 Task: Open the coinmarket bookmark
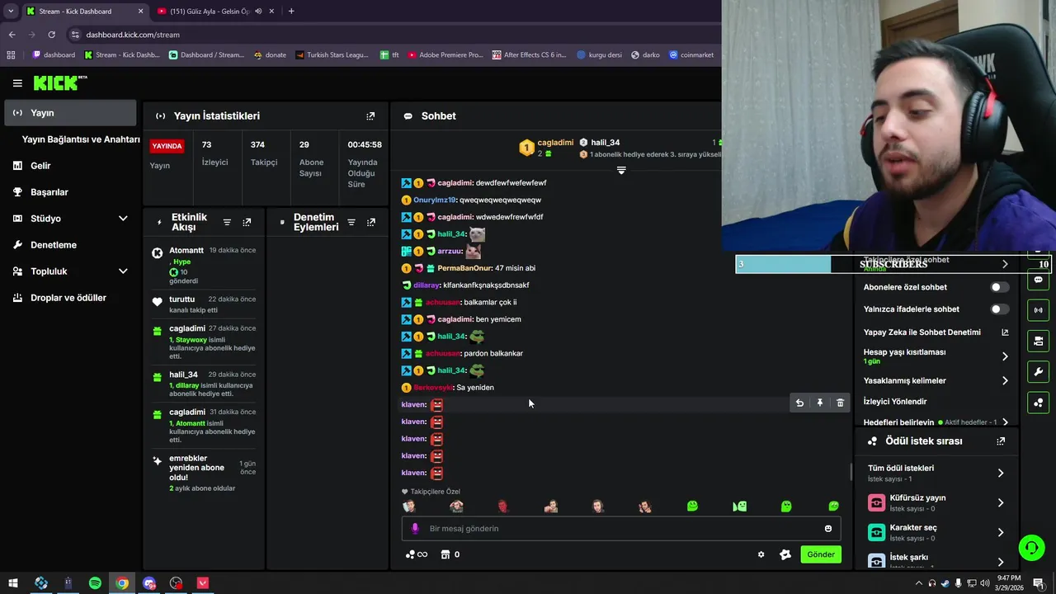click(691, 55)
